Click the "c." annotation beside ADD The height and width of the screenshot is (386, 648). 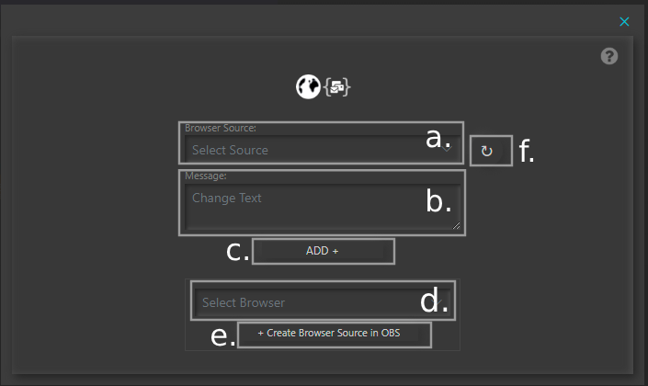pos(238,252)
